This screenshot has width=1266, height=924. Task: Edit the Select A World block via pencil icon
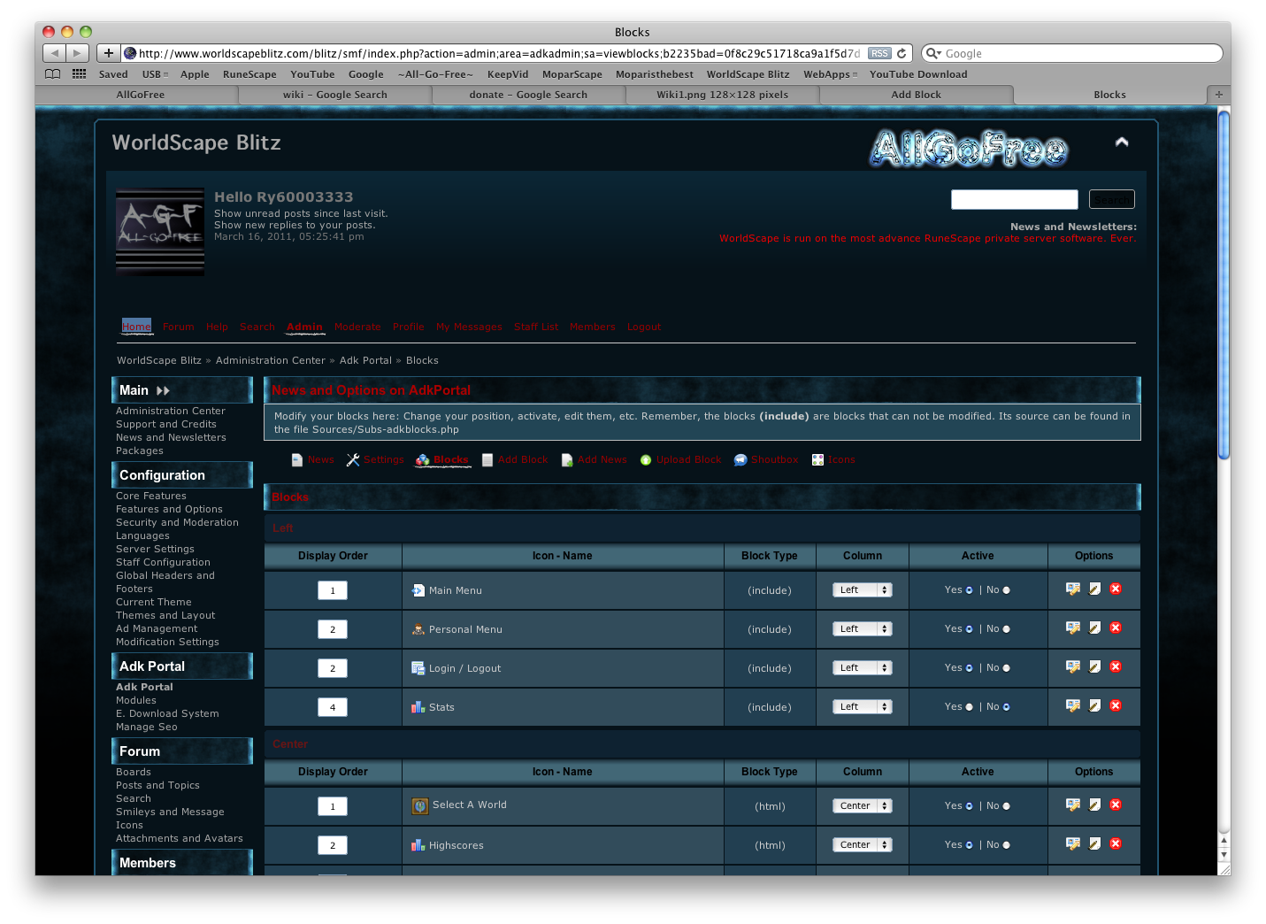[1094, 805]
